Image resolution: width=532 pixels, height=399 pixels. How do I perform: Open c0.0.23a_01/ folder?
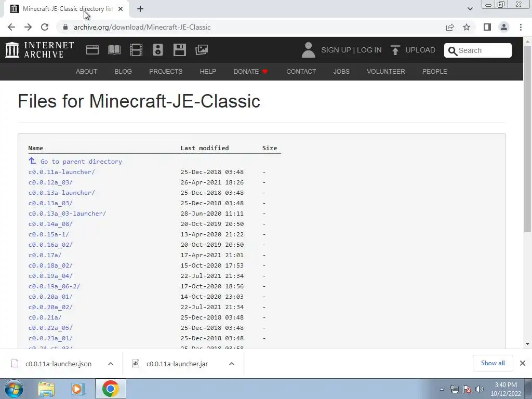[x=50, y=338]
